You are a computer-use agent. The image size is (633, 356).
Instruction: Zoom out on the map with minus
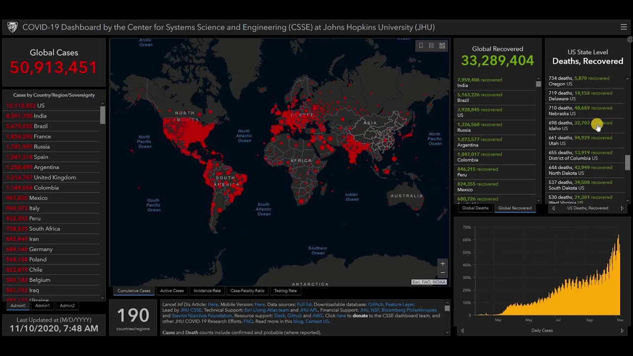443,272
